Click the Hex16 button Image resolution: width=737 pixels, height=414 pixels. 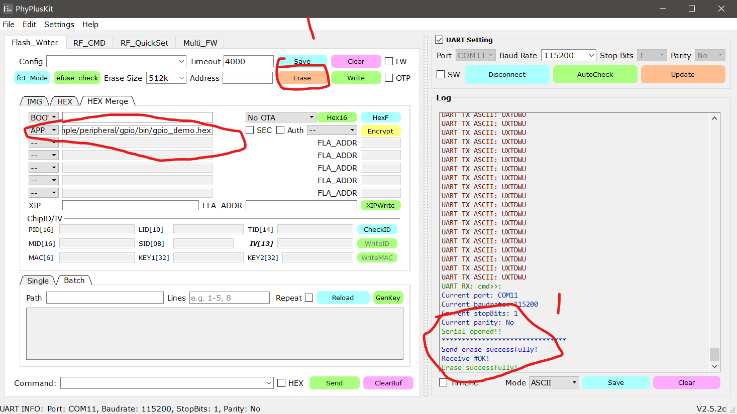[337, 117]
